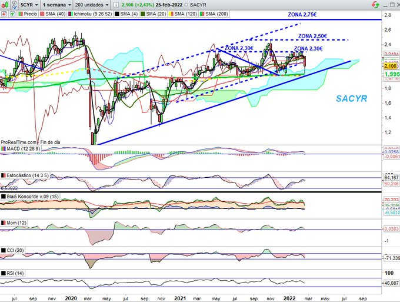The height and width of the screenshot is (302, 400).
Task: Click the -71,339 CCI value label
Action: tap(392, 258)
